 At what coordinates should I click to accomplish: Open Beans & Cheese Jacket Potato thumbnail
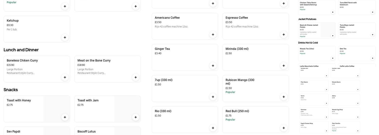(x=317, y=30)
